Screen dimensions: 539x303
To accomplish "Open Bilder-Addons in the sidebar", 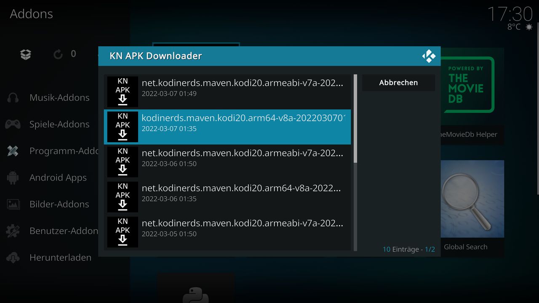I will tap(59, 204).
